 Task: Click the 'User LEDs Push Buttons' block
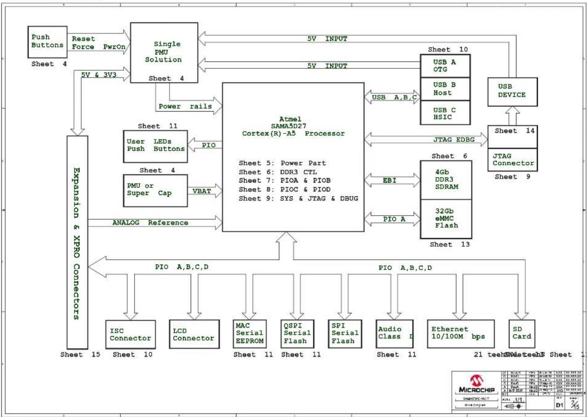(x=155, y=146)
